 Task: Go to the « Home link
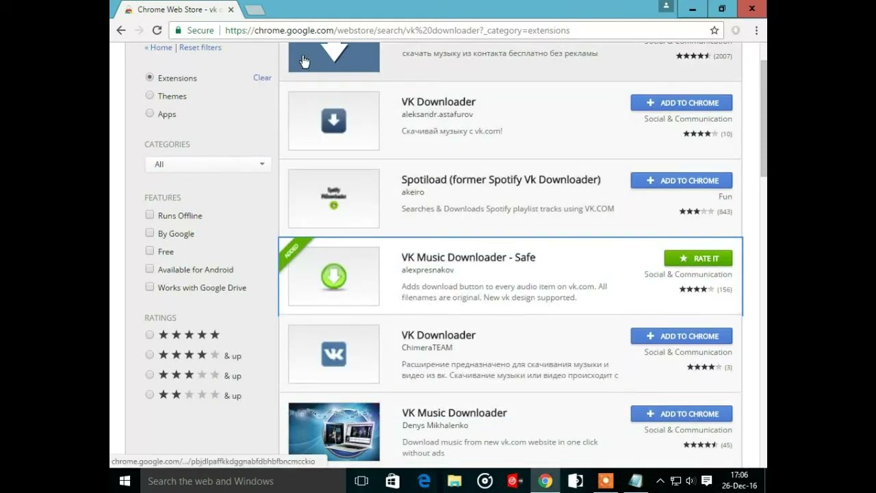pyautogui.click(x=158, y=47)
